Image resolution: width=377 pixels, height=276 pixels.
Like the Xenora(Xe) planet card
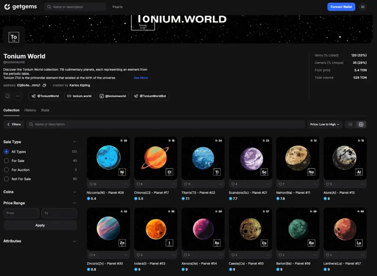click(186, 255)
